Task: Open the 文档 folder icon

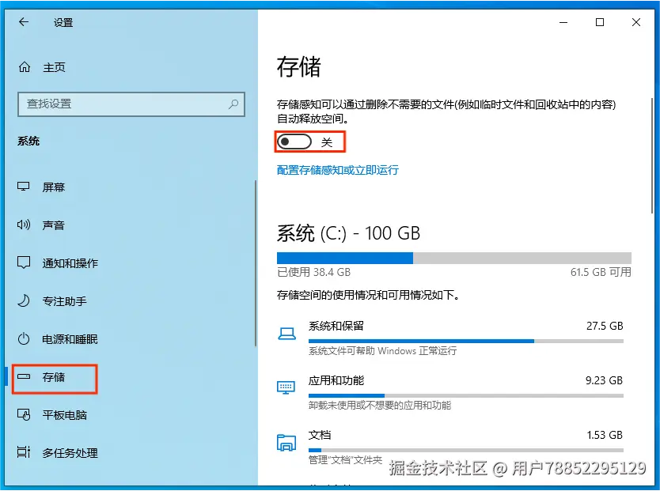Action: click(287, 441)
